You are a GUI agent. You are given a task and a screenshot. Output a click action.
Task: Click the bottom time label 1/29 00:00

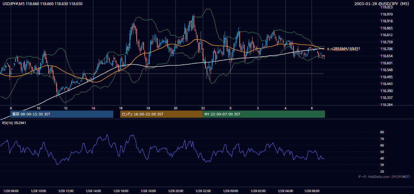click(231, 191)
